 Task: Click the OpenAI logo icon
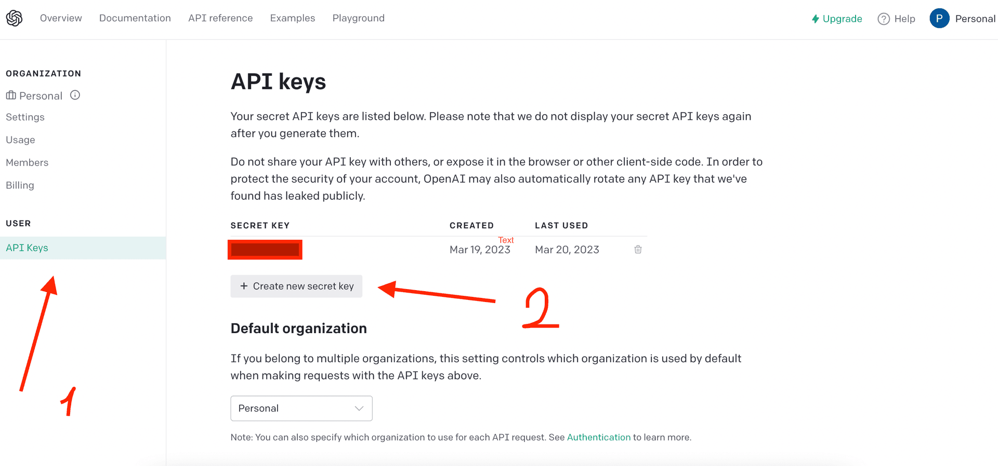click(x=14, y=18)
